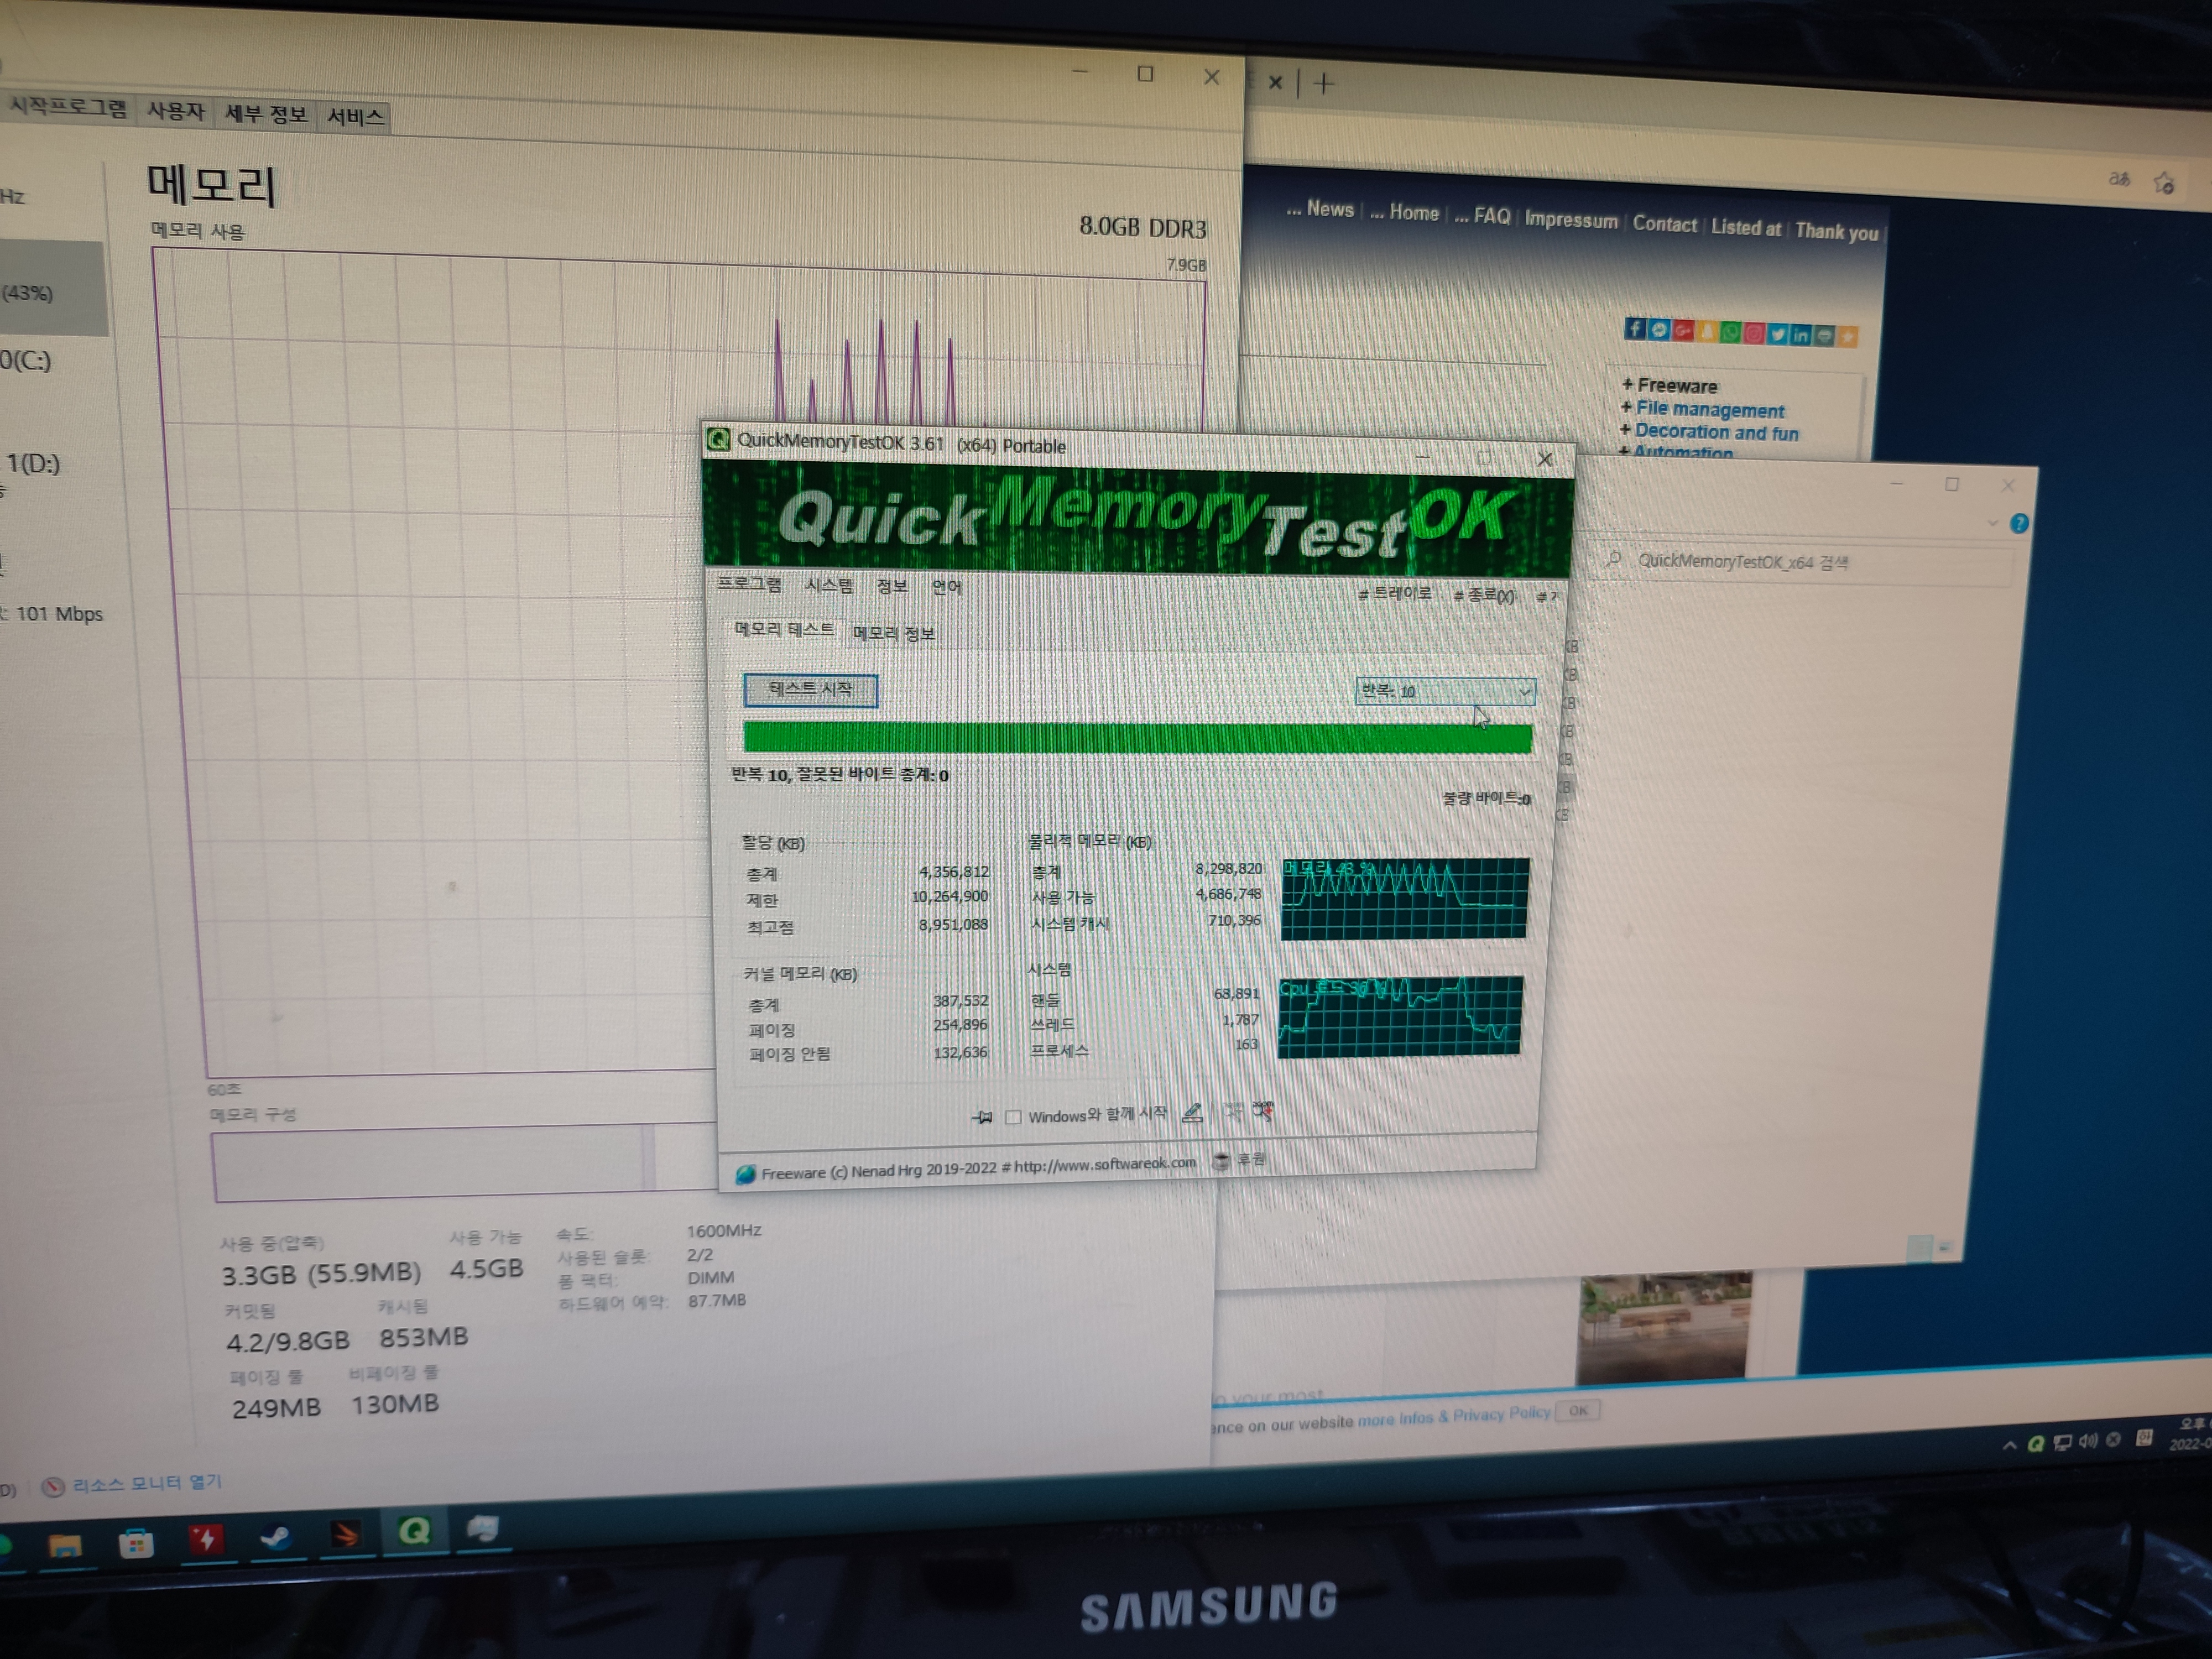This screenshot has width=2212, height=1659.
Task: Click the zoom tool icon with red cross
Action: coord(1263,1110)
